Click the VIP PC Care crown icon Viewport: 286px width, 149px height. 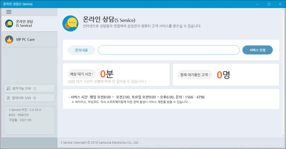coord(9,39)
